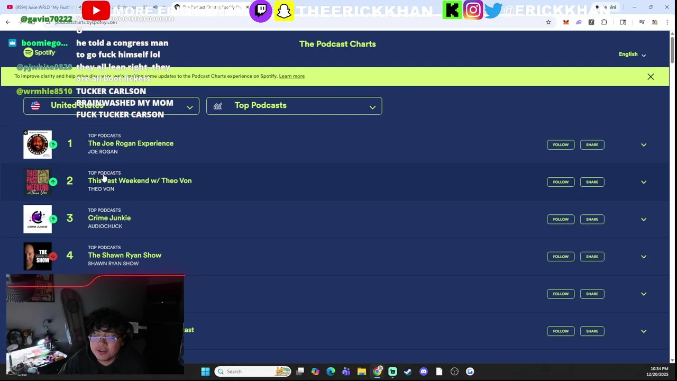Open the Shawn Ryan Show cover art
677x381 pixels.
tap(38, 257)
